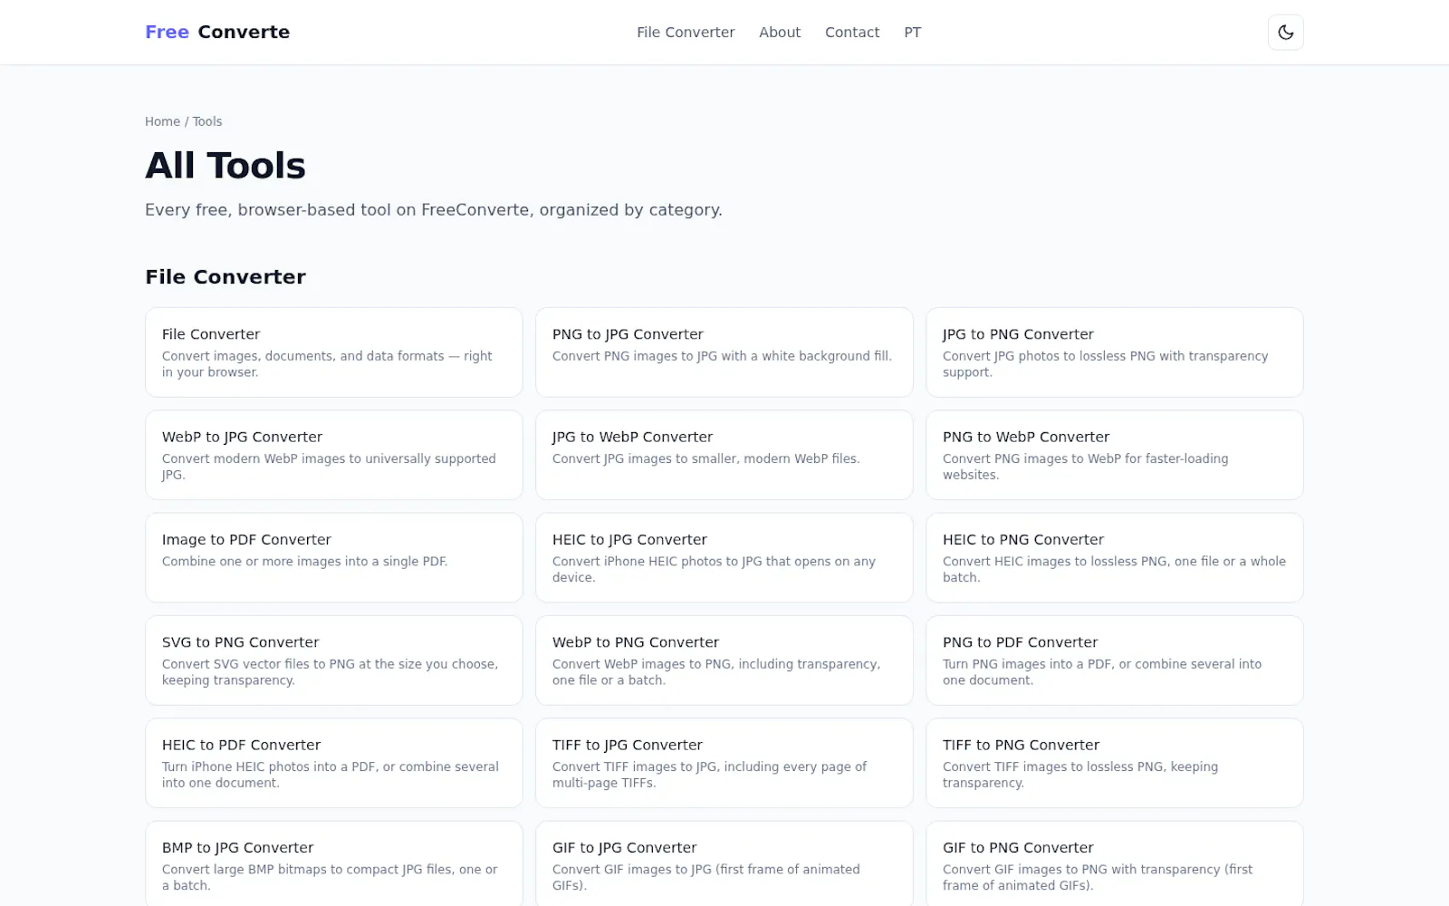Open the Image to PDF Converter card
Image resolution: width=1449 pixels, height=906 pixels.
334,557
